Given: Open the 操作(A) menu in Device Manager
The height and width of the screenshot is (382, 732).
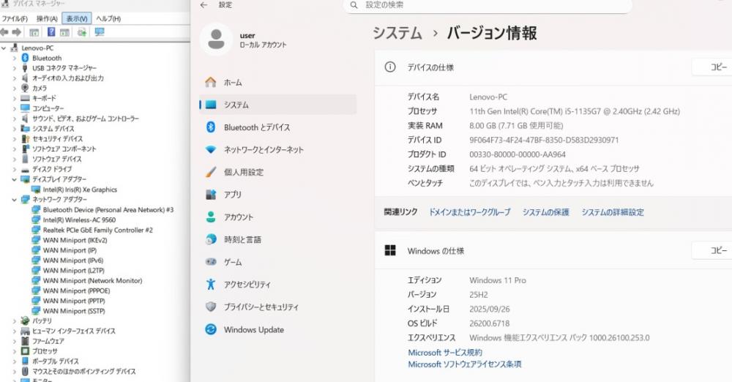Looking at the screenshot, I should click(47, 19).
